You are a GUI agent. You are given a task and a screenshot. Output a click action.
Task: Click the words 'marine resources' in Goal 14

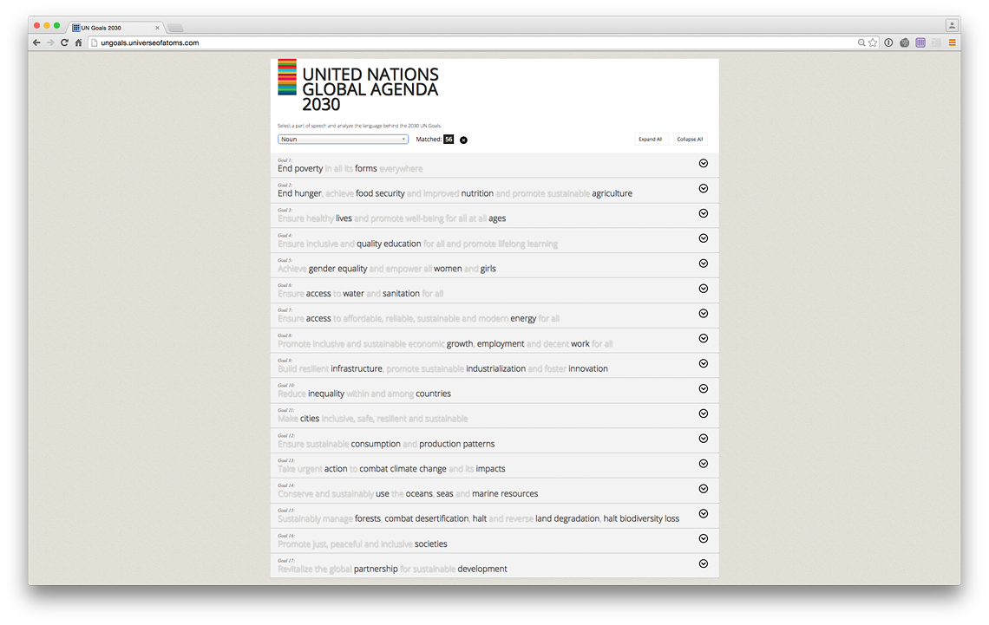pos(505,494)
